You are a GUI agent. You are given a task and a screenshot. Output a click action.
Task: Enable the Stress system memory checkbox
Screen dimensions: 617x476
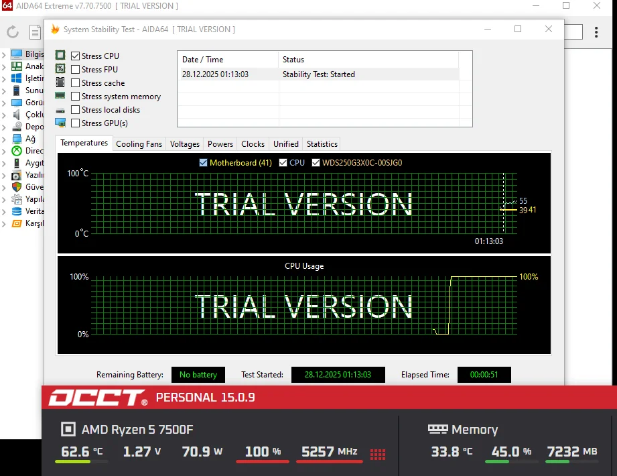click(75, 96)
